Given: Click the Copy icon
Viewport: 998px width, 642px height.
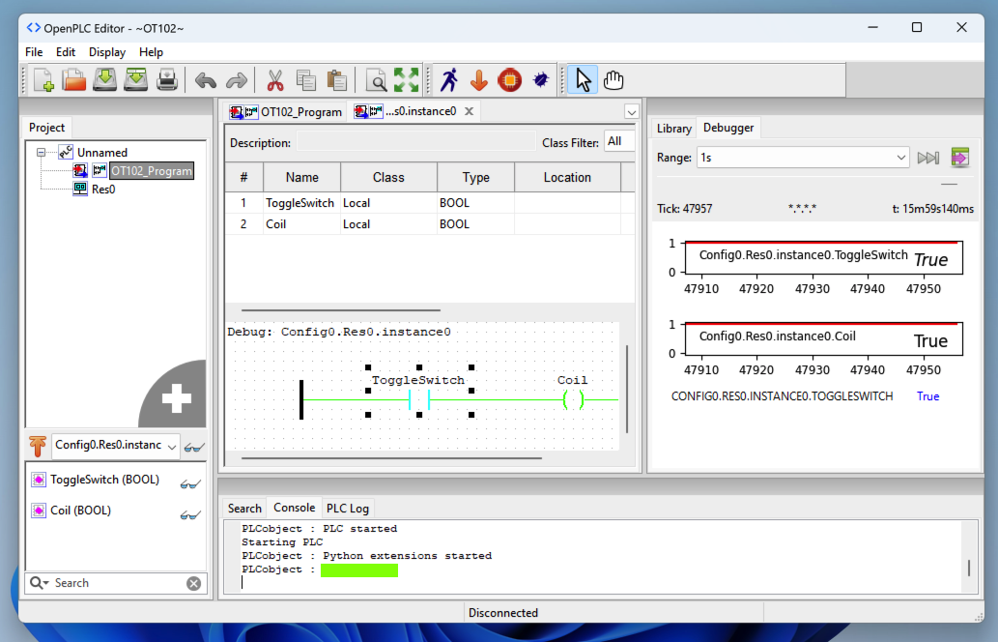Looking at the screenshot, I should pyautogui.click(x=306, y=80).
